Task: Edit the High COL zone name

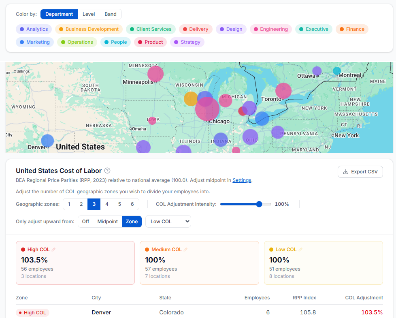Action: [53, 250]
